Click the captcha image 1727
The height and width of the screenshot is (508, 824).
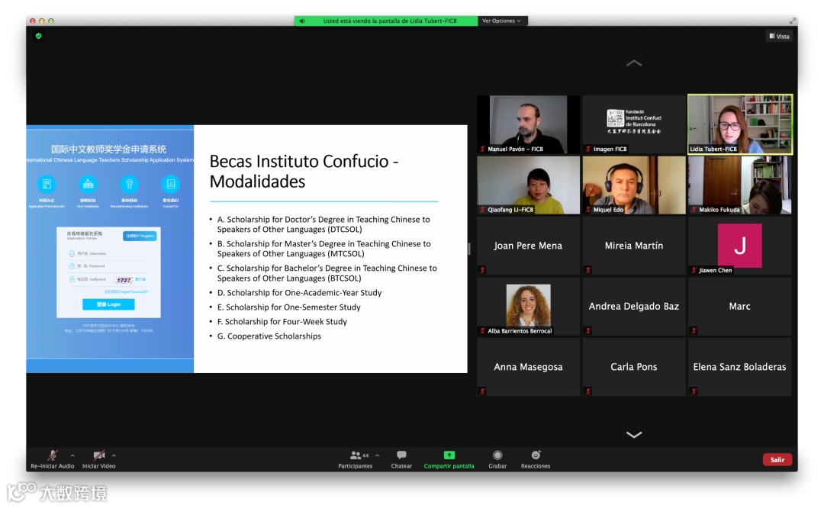click(124, 280)
